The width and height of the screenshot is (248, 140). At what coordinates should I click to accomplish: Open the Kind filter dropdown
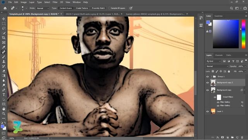click(214, 61)
